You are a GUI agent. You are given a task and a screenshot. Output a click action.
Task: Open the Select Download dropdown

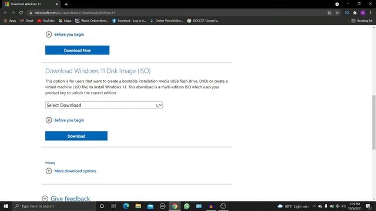click(x=104, y=105)
